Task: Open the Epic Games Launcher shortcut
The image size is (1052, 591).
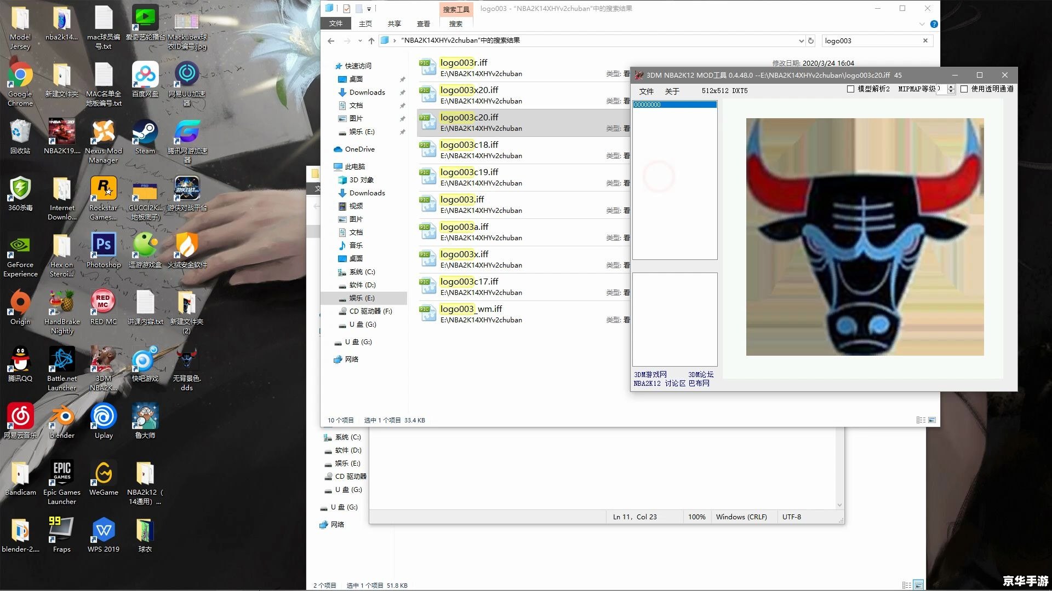Action: (x=62, y=482)
